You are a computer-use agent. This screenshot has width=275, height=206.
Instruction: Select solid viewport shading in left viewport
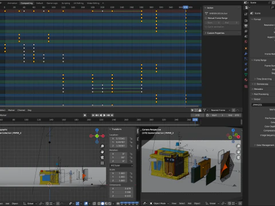(103, 204)
